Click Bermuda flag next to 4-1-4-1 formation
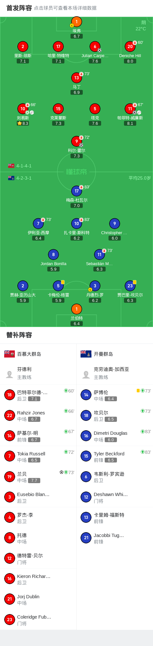The height and width of the screenshot is (646, 153). point(11,166)
